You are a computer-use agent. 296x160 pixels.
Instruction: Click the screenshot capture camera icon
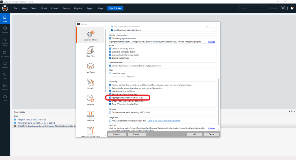[283, 8]
